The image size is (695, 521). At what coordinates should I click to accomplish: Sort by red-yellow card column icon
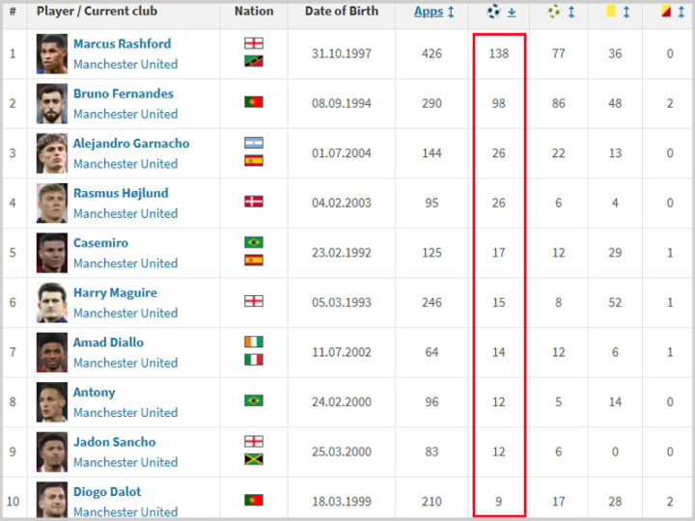666,11
